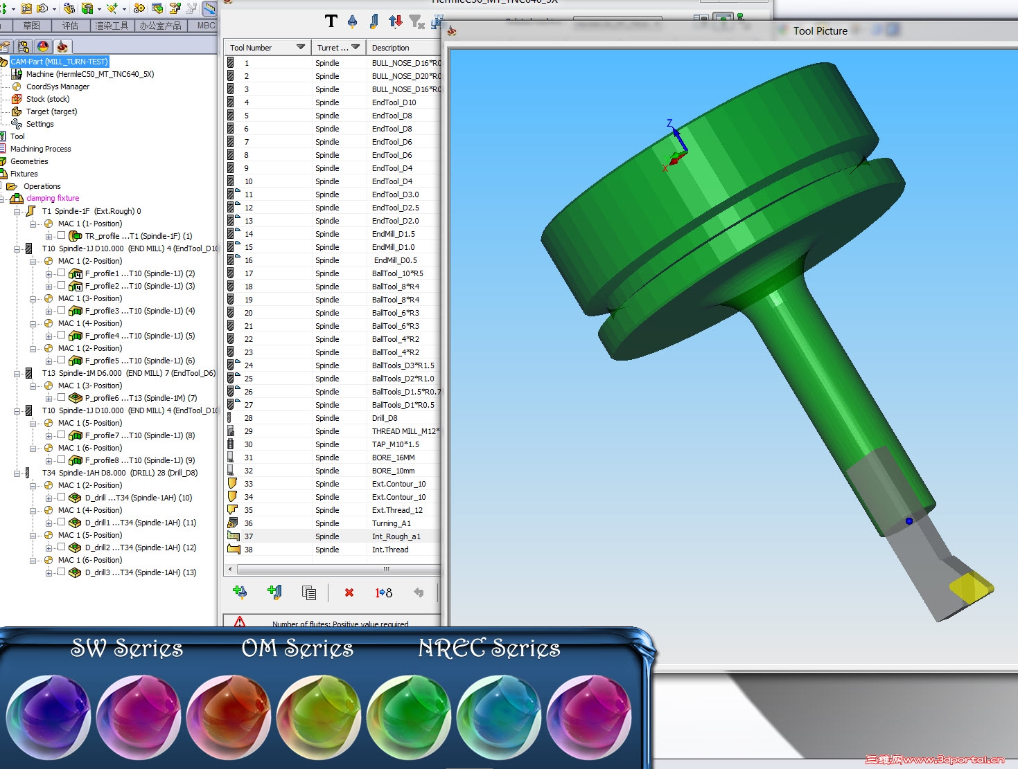Sort tools using the up/down arrows icon
The width and height of the screenshot is (1018, 769).
(x=395, y=21)
